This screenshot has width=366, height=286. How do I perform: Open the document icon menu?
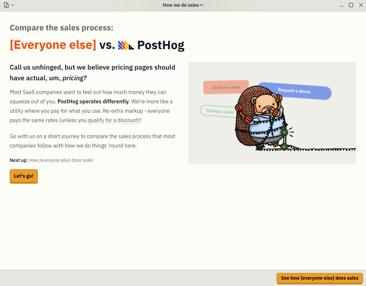point(7,5)
